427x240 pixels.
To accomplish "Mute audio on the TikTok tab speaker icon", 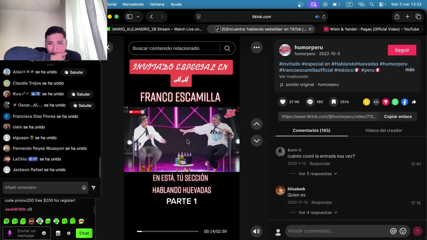I will (311, 29).
